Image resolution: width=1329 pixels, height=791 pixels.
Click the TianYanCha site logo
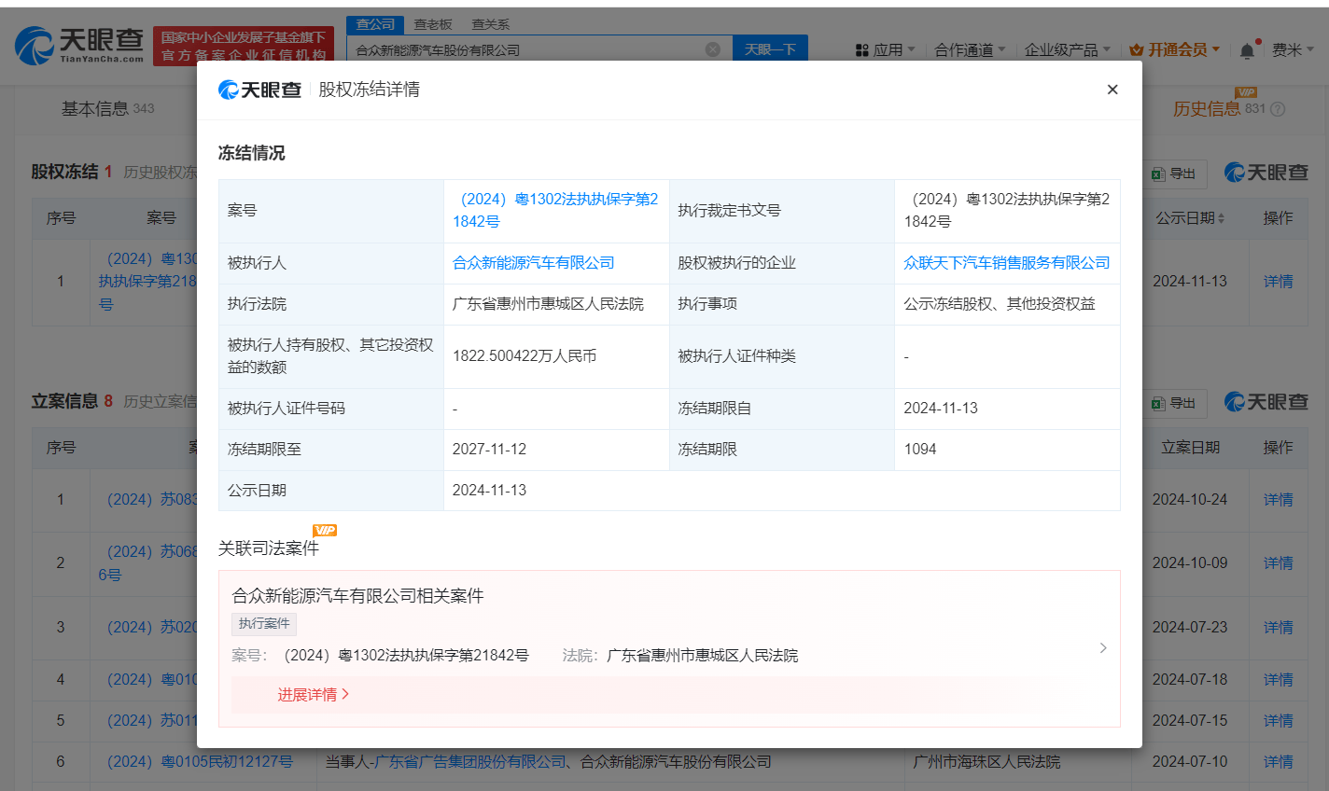pyautogui.click(x=79, y=45)
